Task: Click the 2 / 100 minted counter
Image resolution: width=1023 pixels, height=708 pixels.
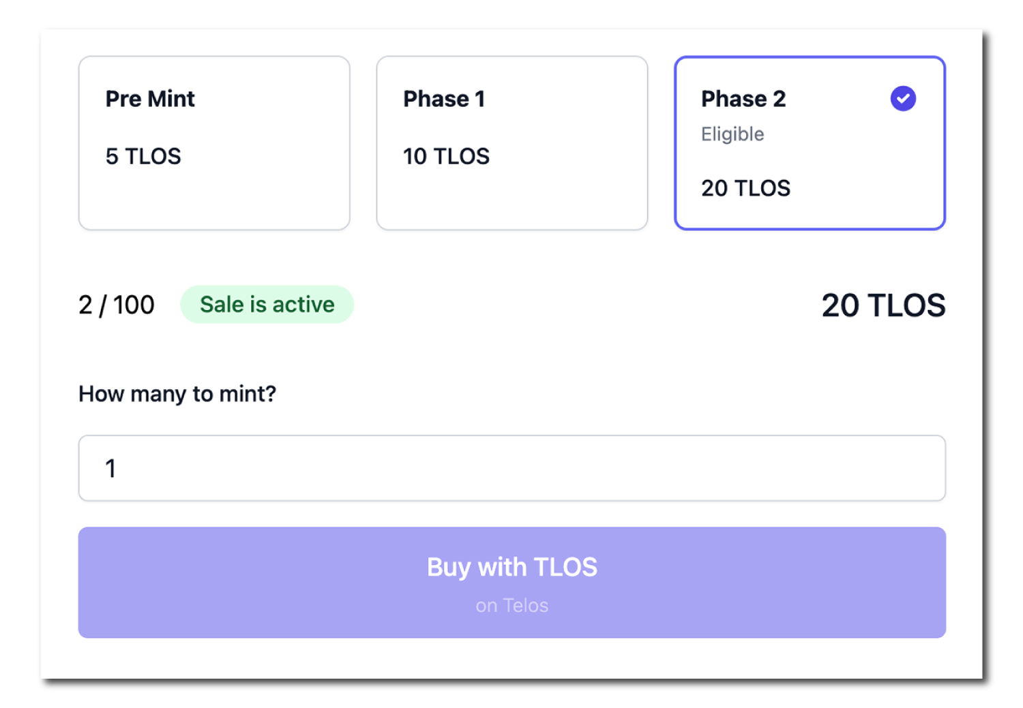Action: [x=117, y=305]
